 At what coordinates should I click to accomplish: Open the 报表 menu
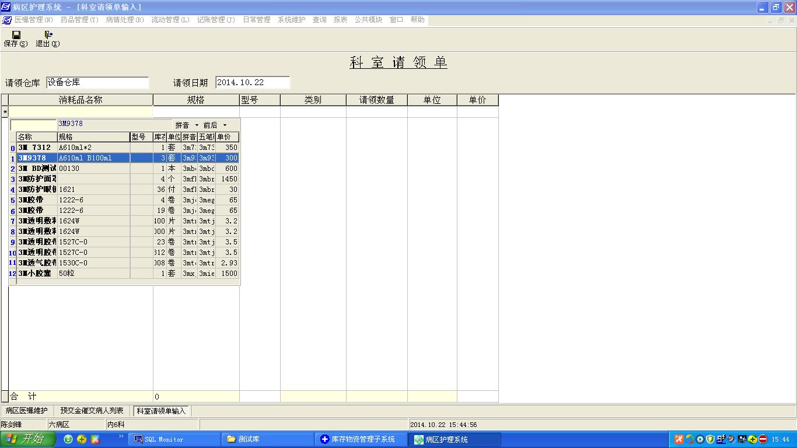(x=341, y=20)
